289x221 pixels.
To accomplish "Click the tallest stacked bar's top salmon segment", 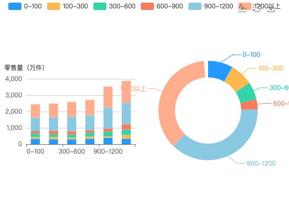I will point(126,92).
